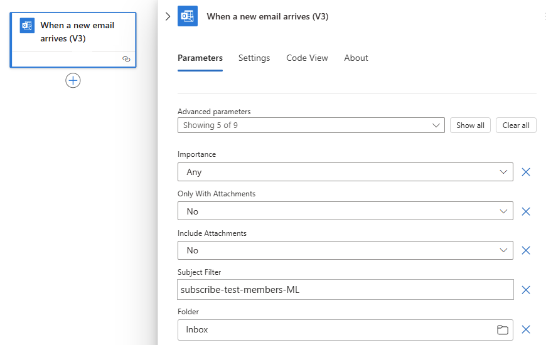The height and width of the screenshot is (345, 546).
Task: Remove the Subject Filter parameter
Action: click(x=526, y=290)
